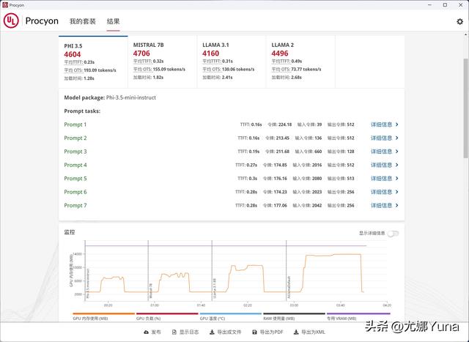Expand Prompt 1 details chevron
469x342 pixels.
click(397, 124)
